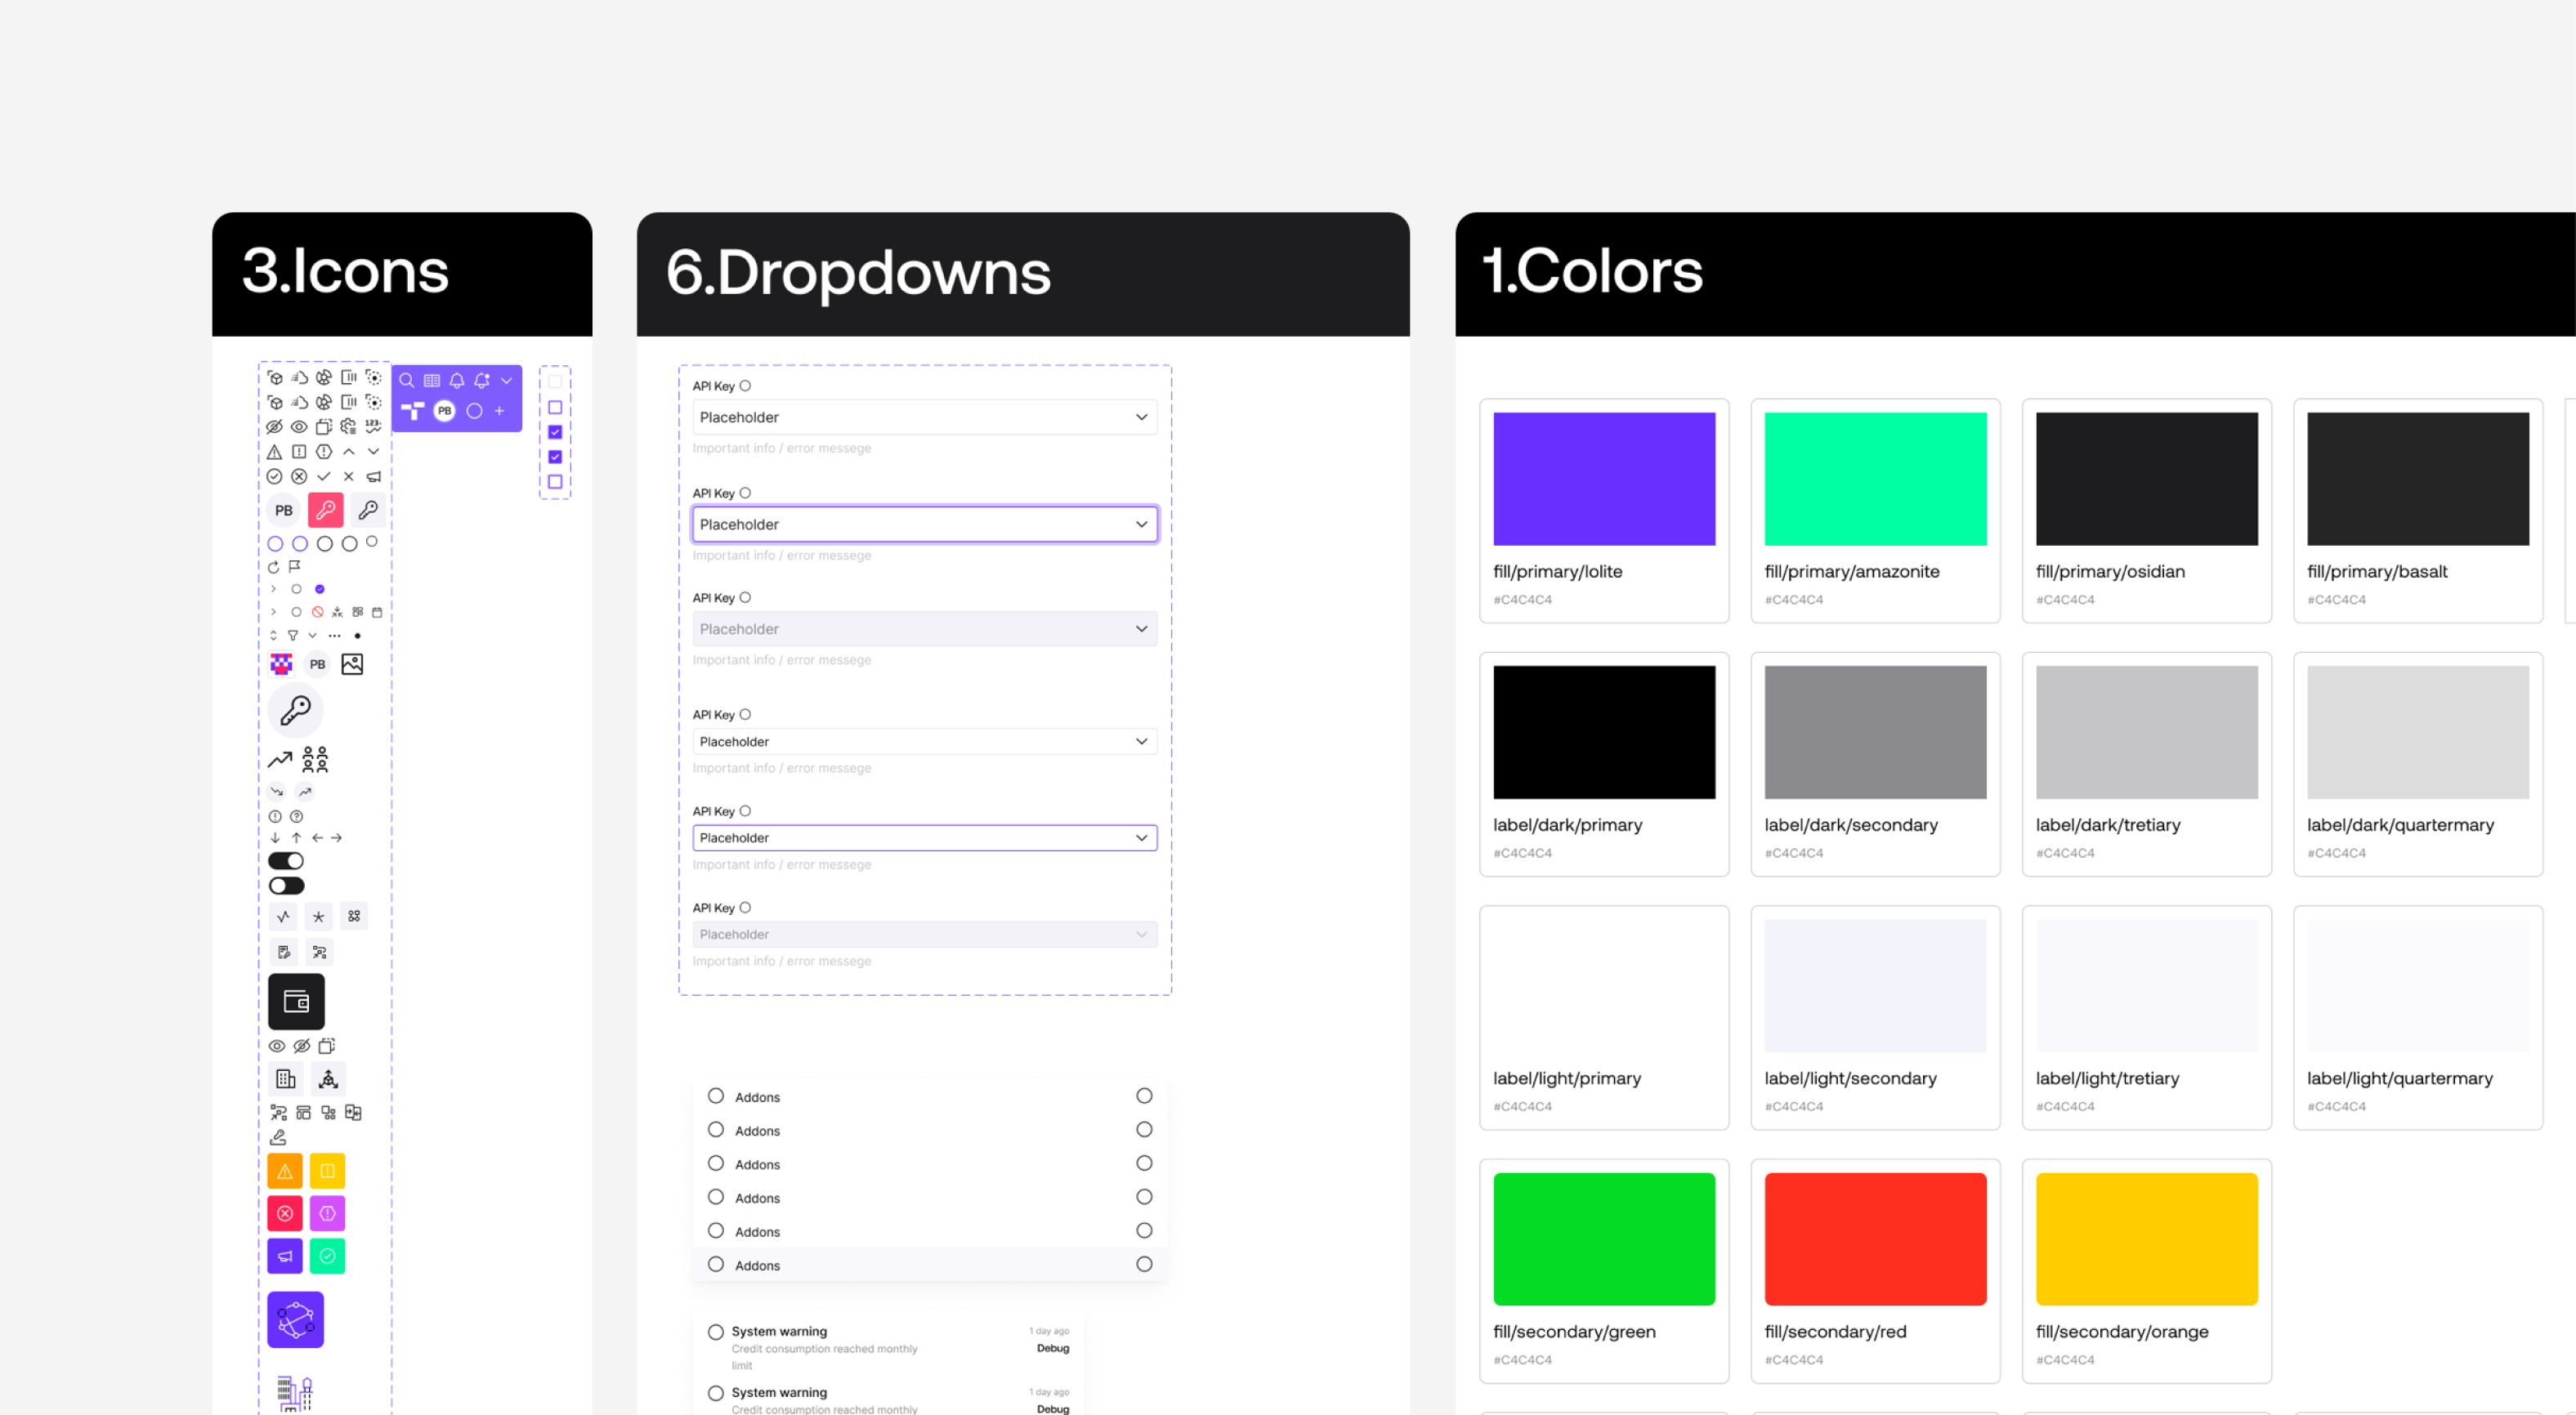The height and width of the screenshot is (1415, 2576).
Task: Toggle the upper dark switch with right knob
Action: [286, 861]
